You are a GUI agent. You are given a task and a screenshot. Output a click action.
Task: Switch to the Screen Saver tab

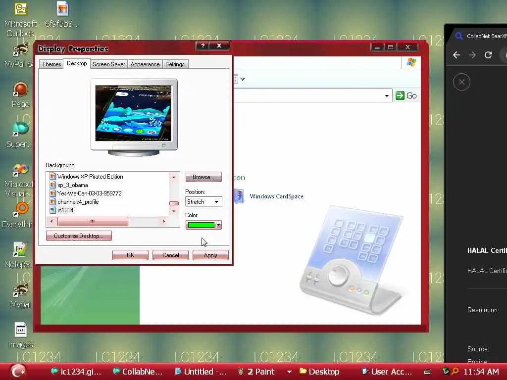[108, 64]
